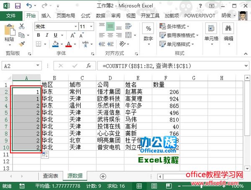Image resolution: width=251 pixels, height=190 pixels.
Task: Apply fill color paint bucket
Action: [x=56, y=44]
